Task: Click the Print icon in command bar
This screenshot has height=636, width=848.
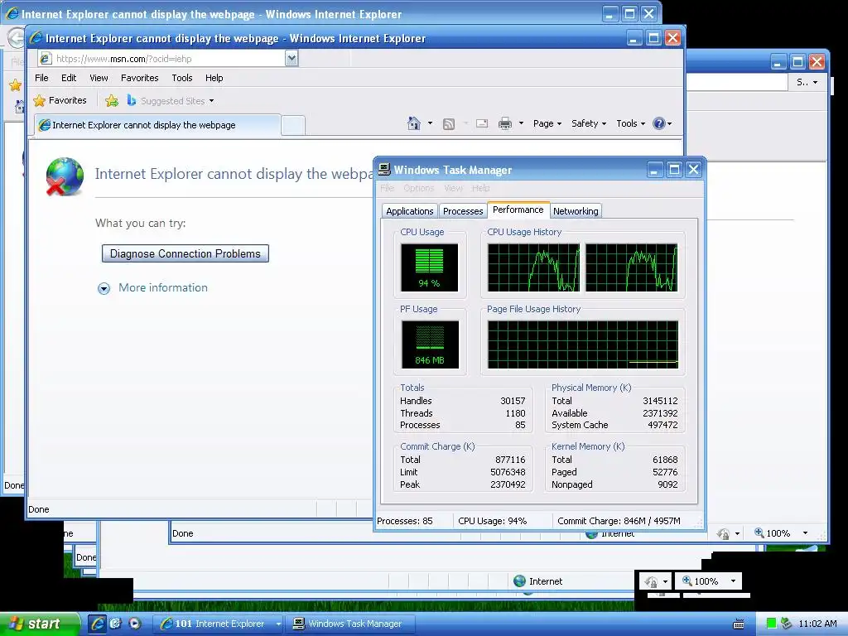Action: click(504, 124)
